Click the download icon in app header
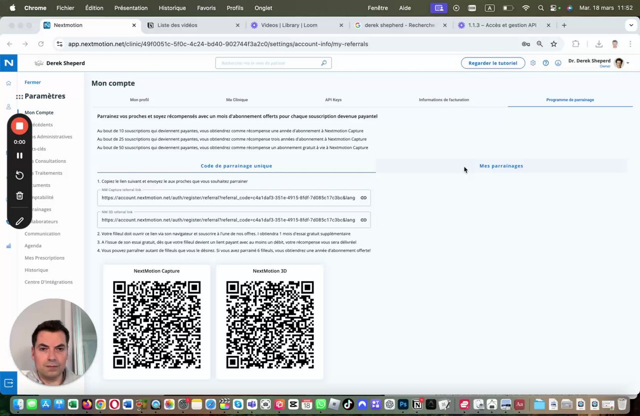Image resolution: width=640 pixels, height=416 pixels. [x=558, y=63]
